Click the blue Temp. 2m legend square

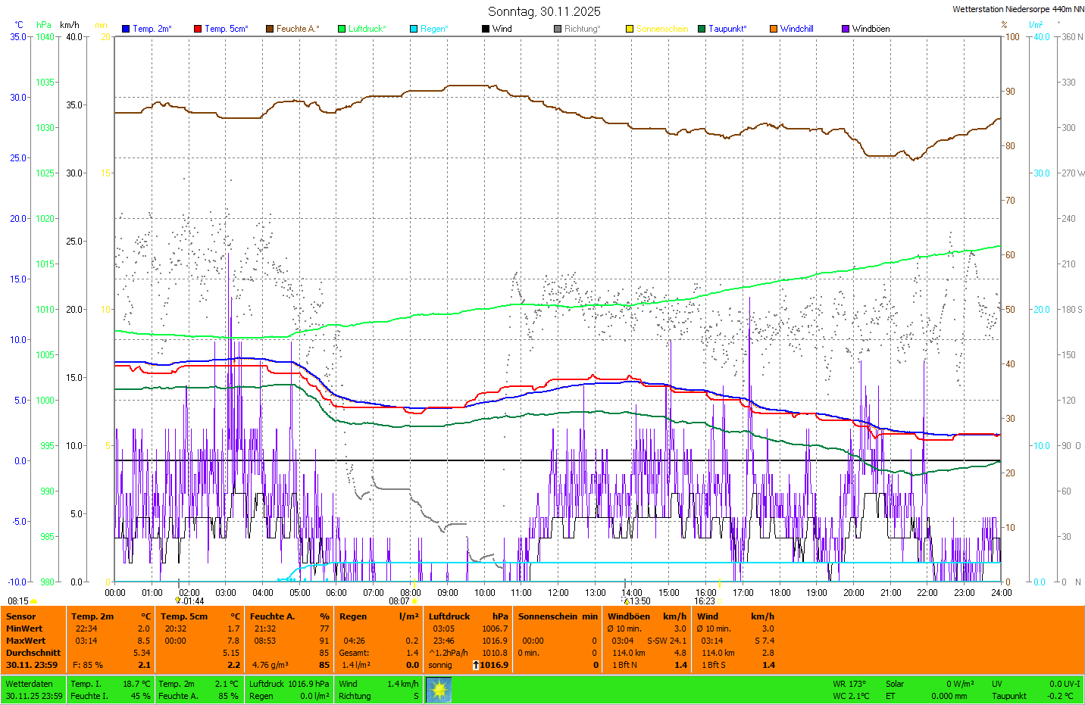pos(126,29)
